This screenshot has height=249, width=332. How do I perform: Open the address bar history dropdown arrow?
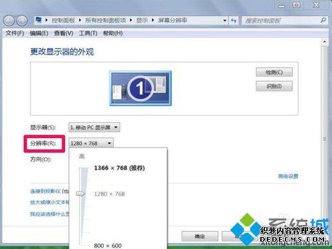[225, 21]
